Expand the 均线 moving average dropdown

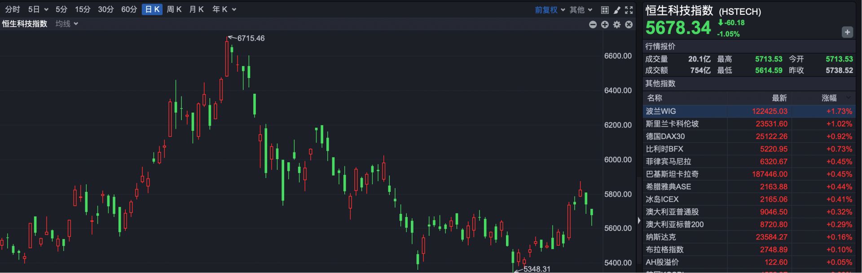67,24
